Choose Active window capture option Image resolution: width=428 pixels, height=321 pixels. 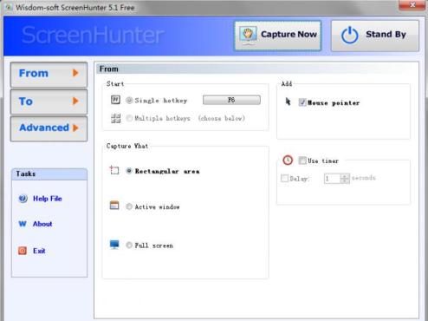[x=129, y=206]
